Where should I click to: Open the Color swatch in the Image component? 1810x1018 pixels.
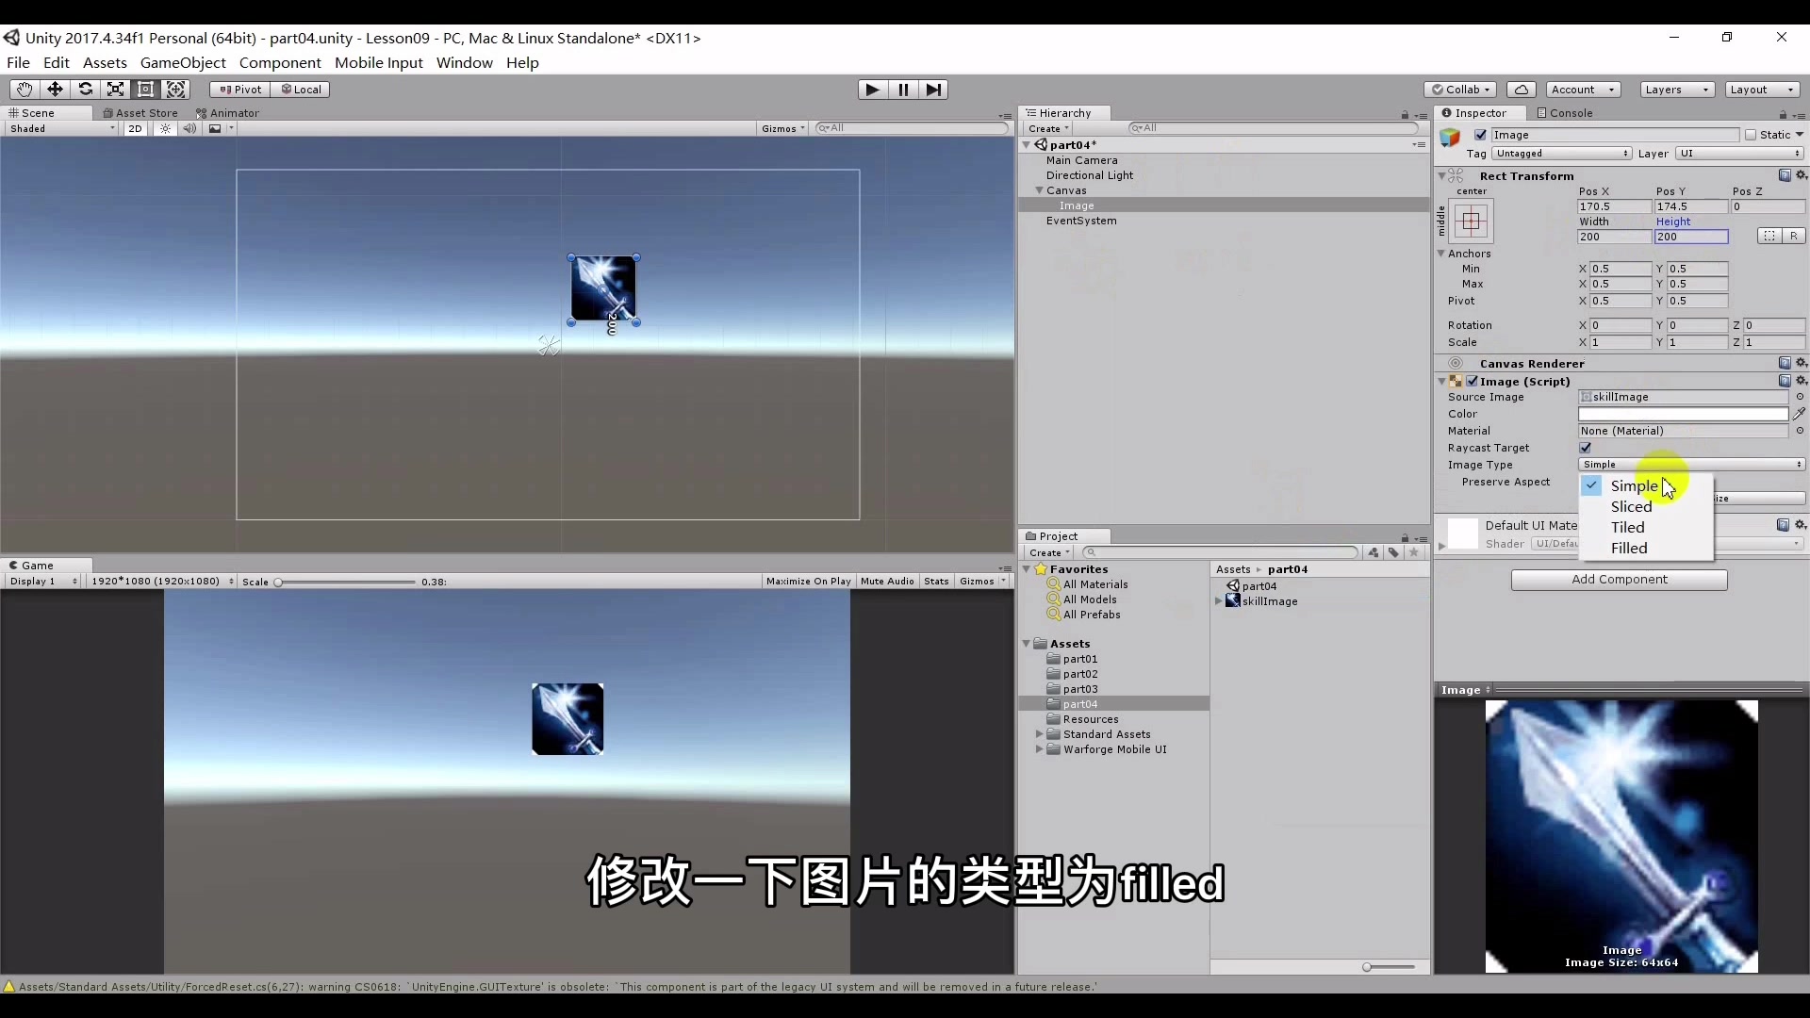pyautogui.click(x=1683, y=414)
